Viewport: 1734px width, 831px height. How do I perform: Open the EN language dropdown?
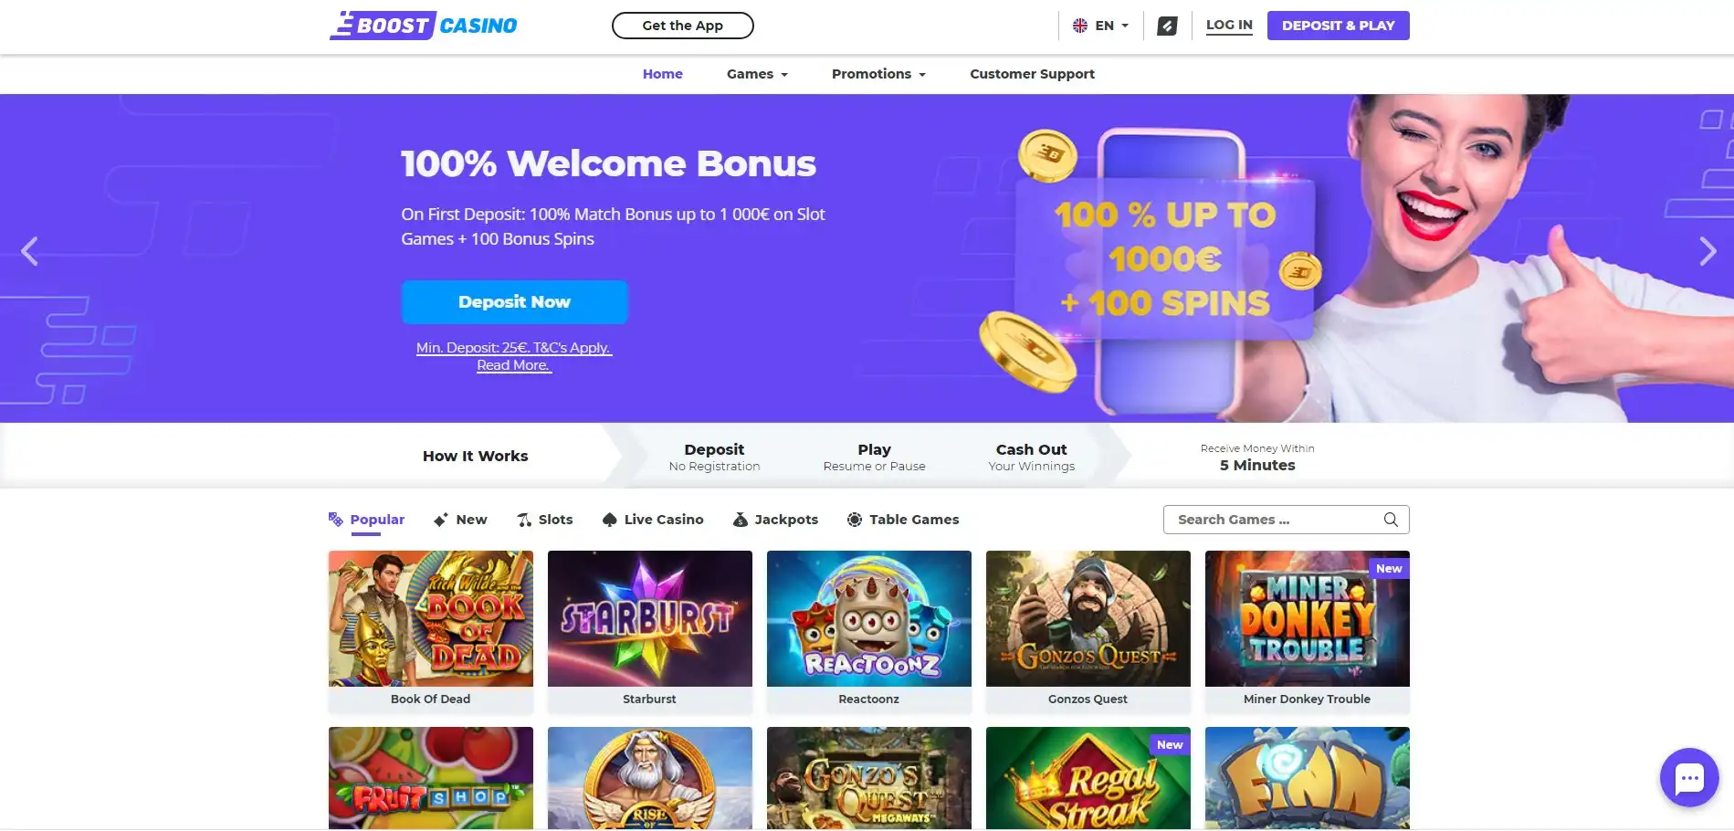point(1100,26)
